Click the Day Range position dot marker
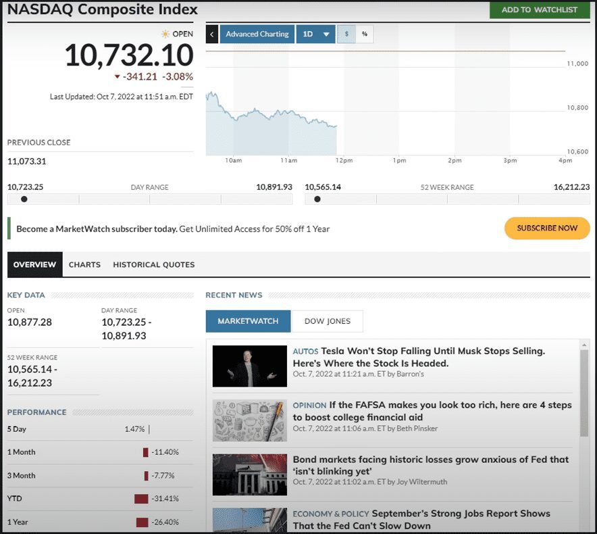The height and width of the screenshot is (534, 597). pyautogui.click(x=24, y=199)
